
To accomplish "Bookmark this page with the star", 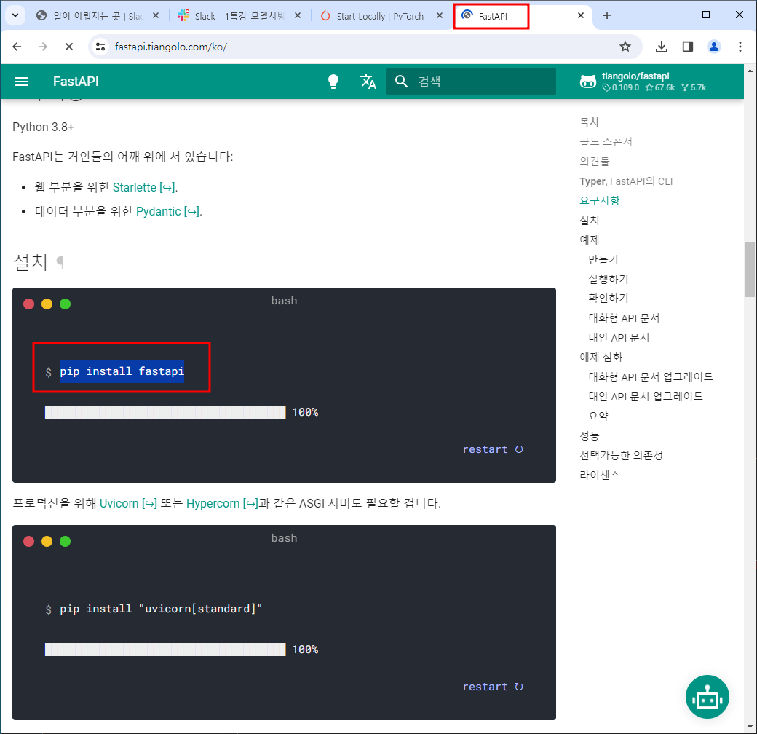I will point(625,47).
